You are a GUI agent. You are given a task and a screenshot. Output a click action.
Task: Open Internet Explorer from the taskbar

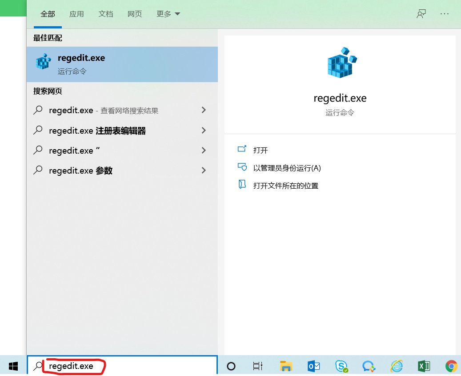click(x=396, y=366)
